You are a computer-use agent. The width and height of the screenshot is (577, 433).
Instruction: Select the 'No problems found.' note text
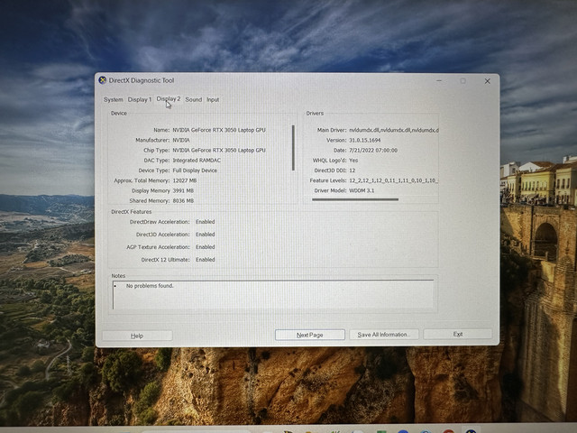[150, 286]
